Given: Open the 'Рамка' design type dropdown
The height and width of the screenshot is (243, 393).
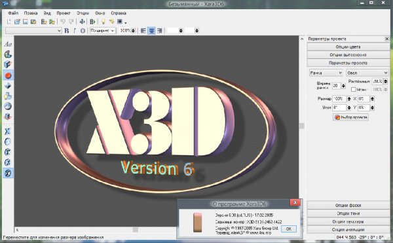Looking at the screenshot, I should (x=326, y=73).
